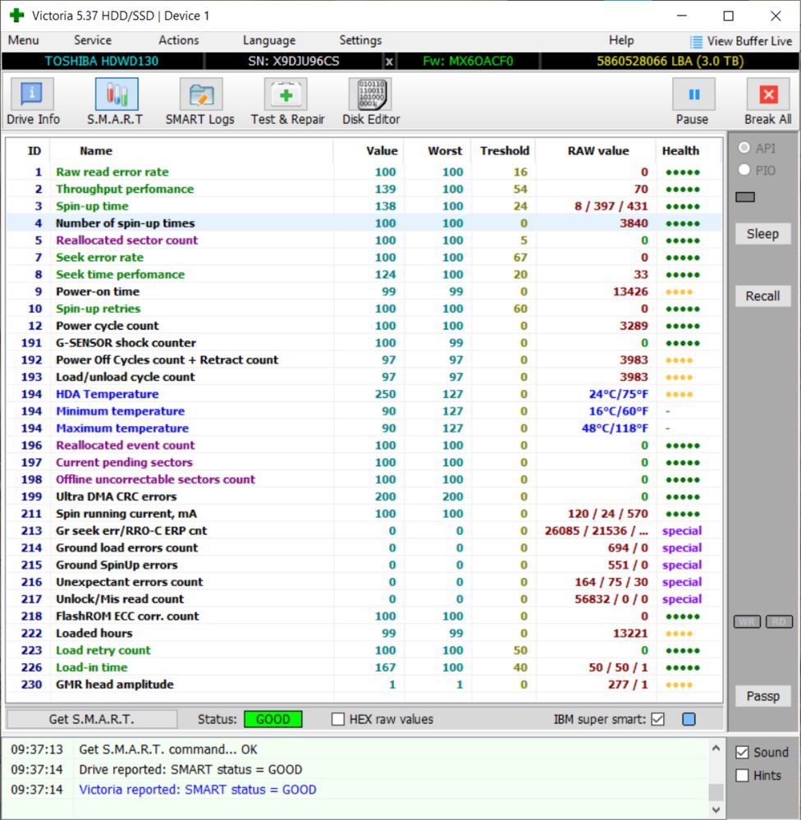Viewport: 801px width, 820px height.
Task: Click the View Buffer Live icon
Action: click(696, 41)
